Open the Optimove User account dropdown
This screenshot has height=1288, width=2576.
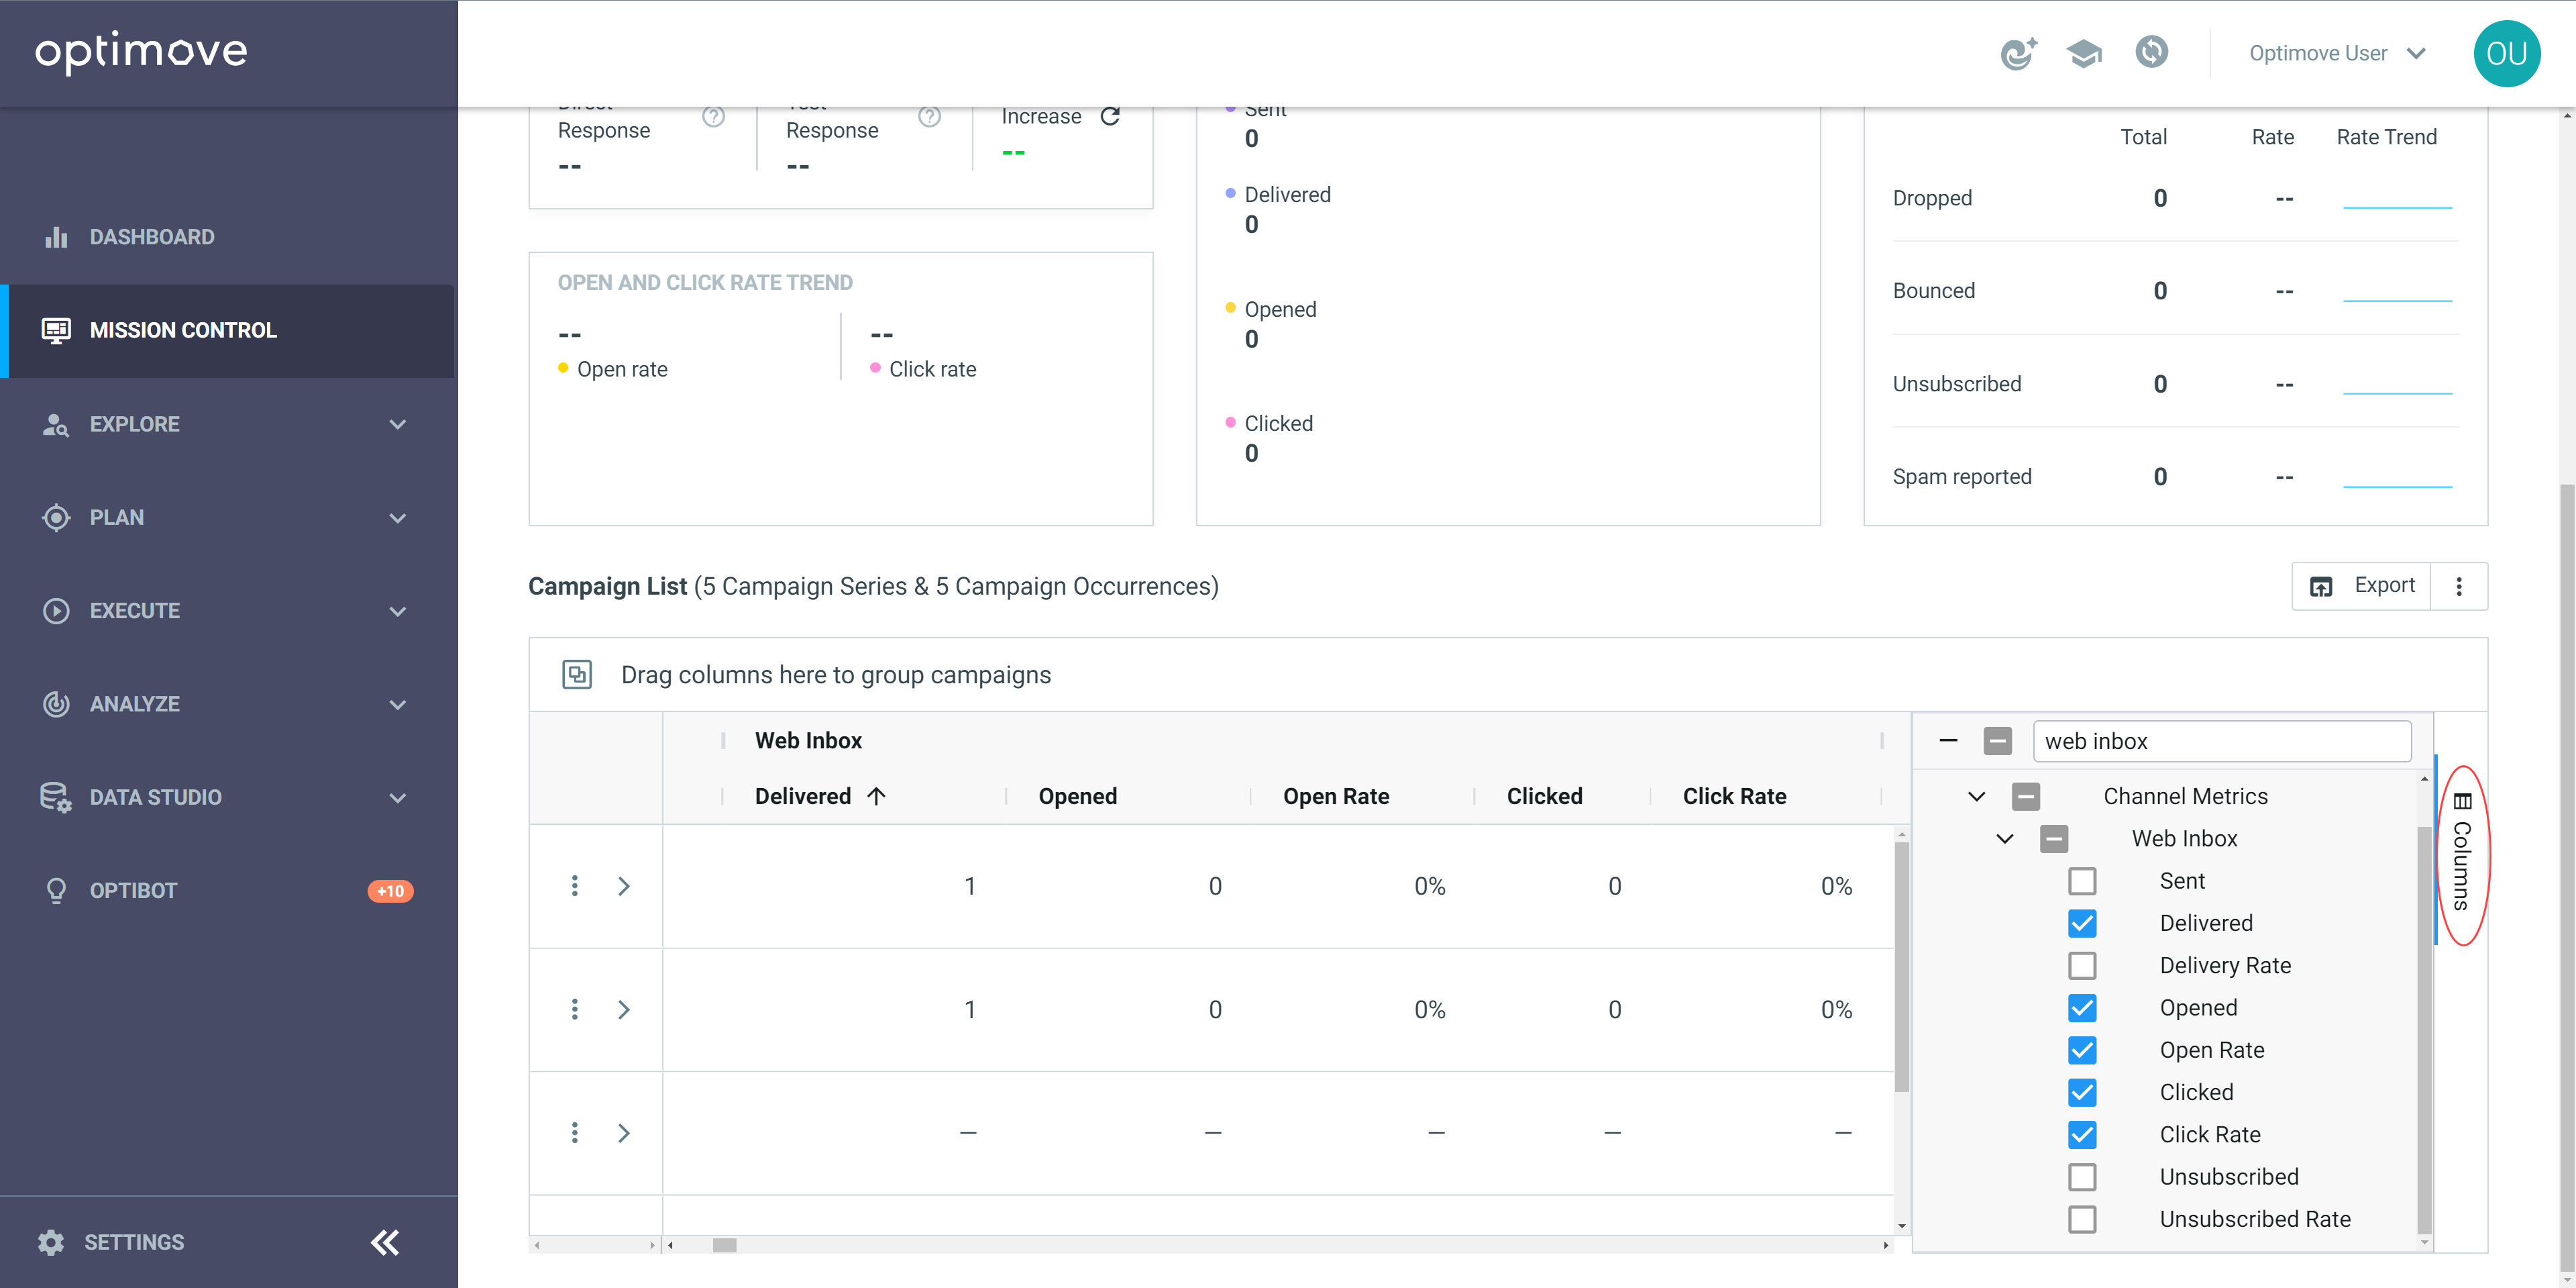pyautogui.click(x=2336, y=53)
